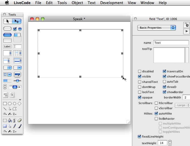Image resolution: width=190 pixels, height=146 pixels.
Task: Pick the image object tool
Action: [x=5, y=95]
